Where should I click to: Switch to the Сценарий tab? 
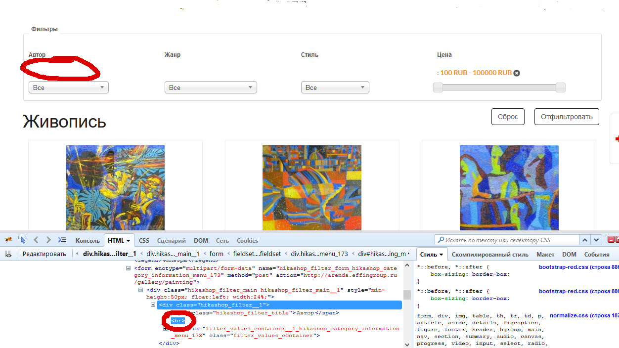point(171,241)
